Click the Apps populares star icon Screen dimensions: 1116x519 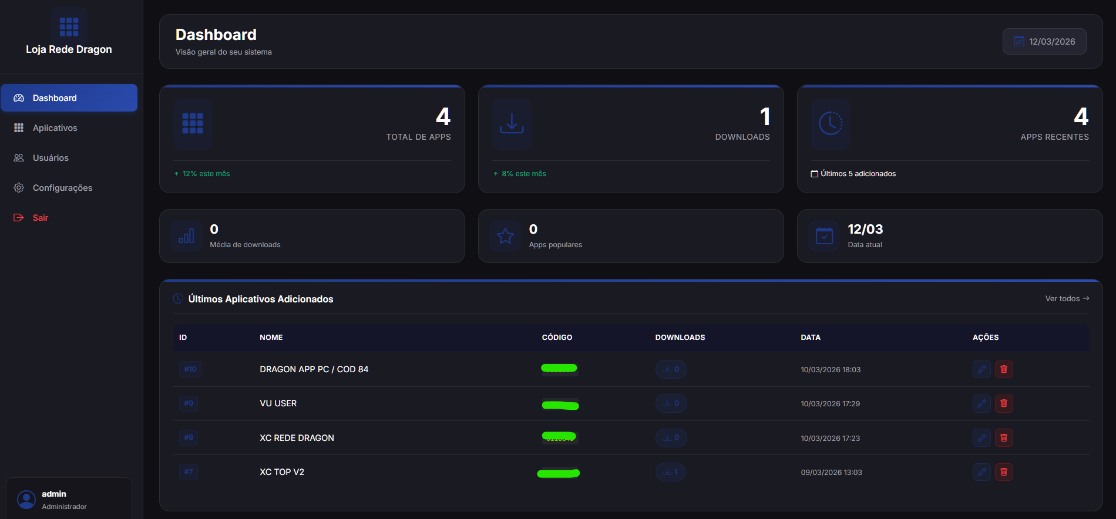[x=505, y=236]
